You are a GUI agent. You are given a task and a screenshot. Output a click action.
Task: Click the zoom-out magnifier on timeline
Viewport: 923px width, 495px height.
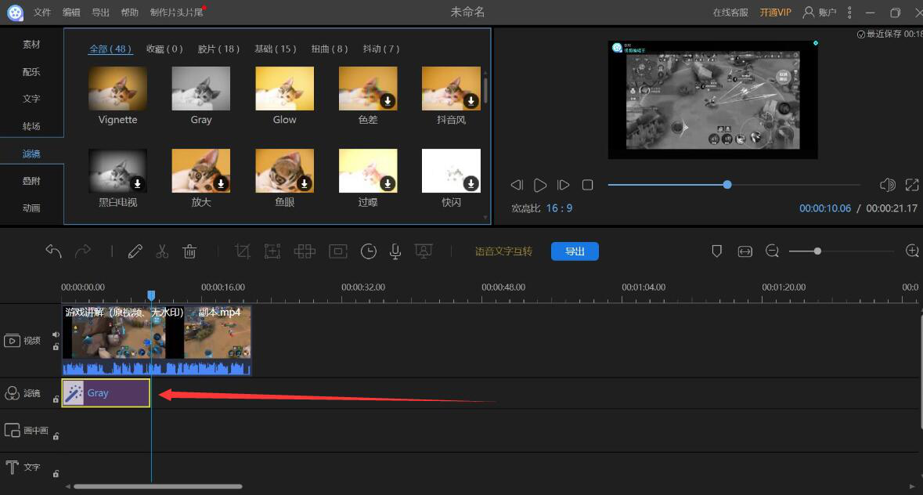pos(772,251)
